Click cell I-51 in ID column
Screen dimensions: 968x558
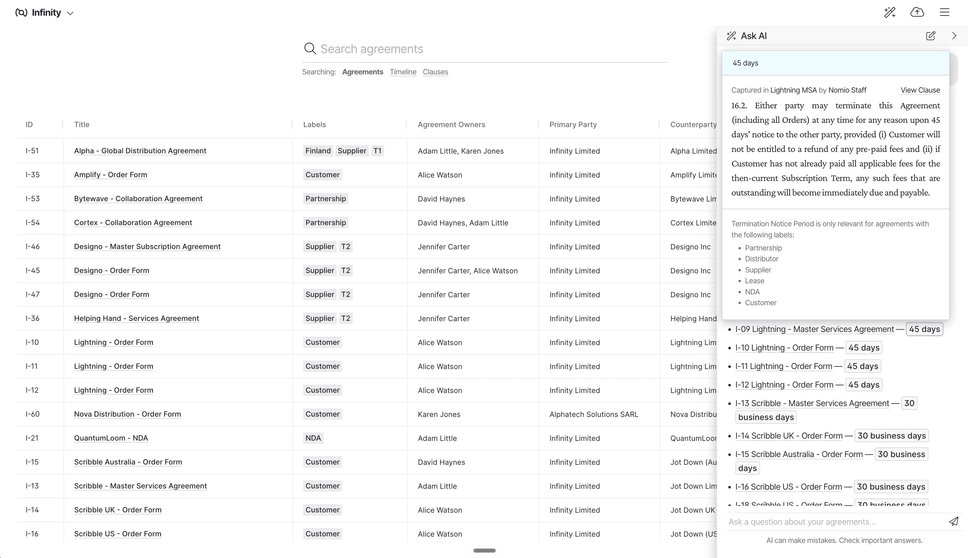(x=32, y=150)
